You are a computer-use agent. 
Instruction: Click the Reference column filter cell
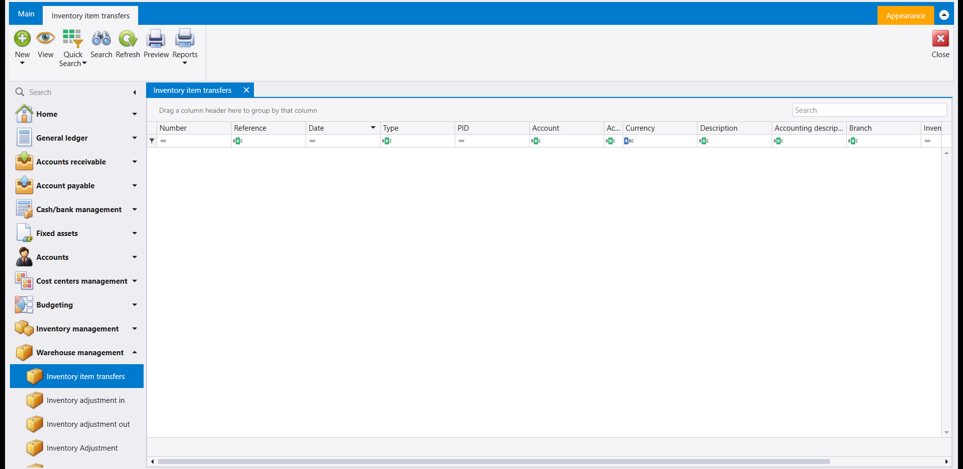[x=268, y=141]
